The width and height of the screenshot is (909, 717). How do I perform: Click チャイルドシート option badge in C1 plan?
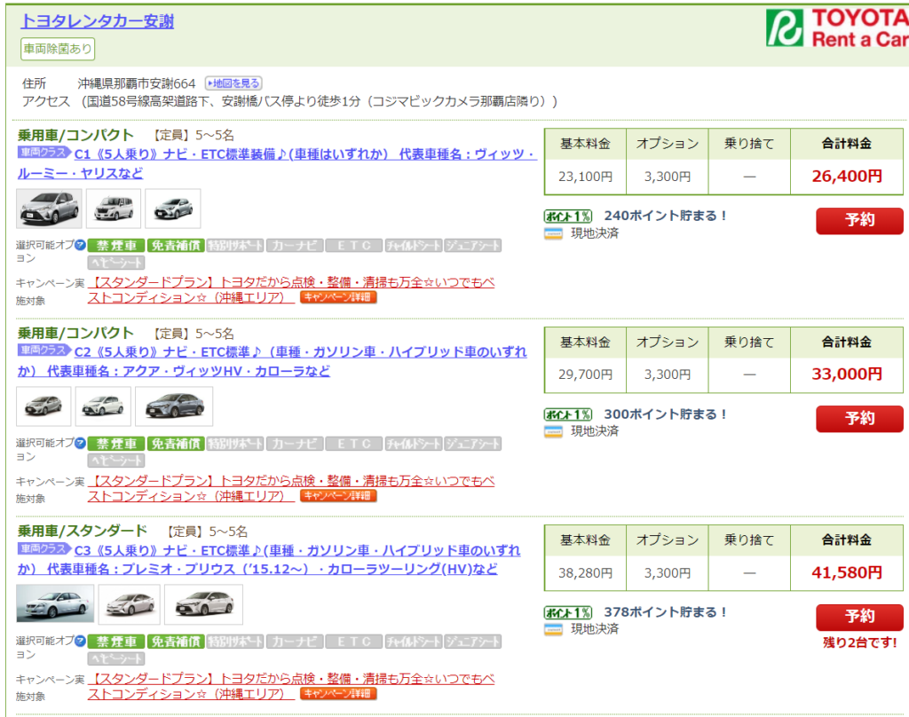point(414,246)
